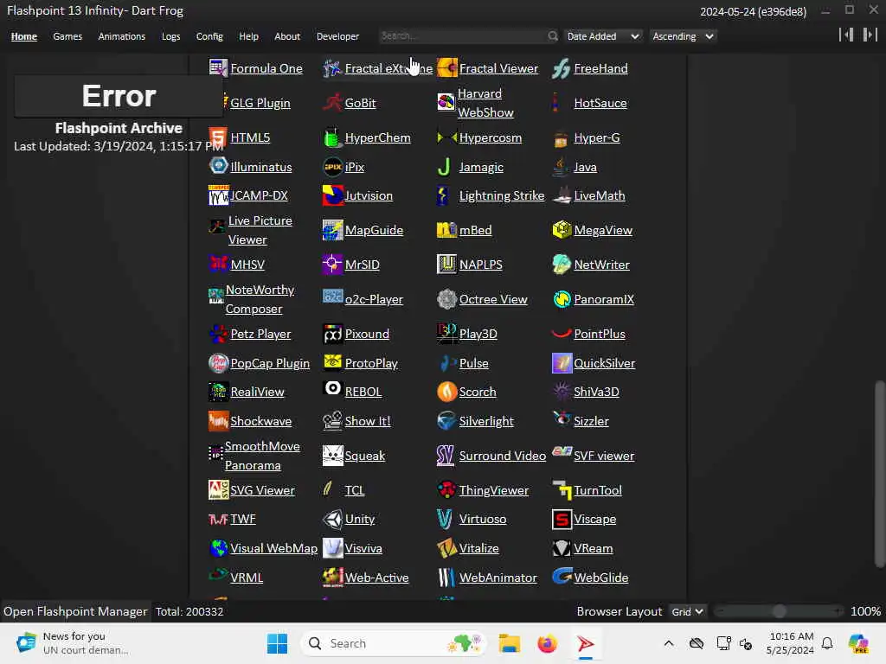Click the Jutvision icon
Viewport: 886px width, 664px height.
(332, 195)
